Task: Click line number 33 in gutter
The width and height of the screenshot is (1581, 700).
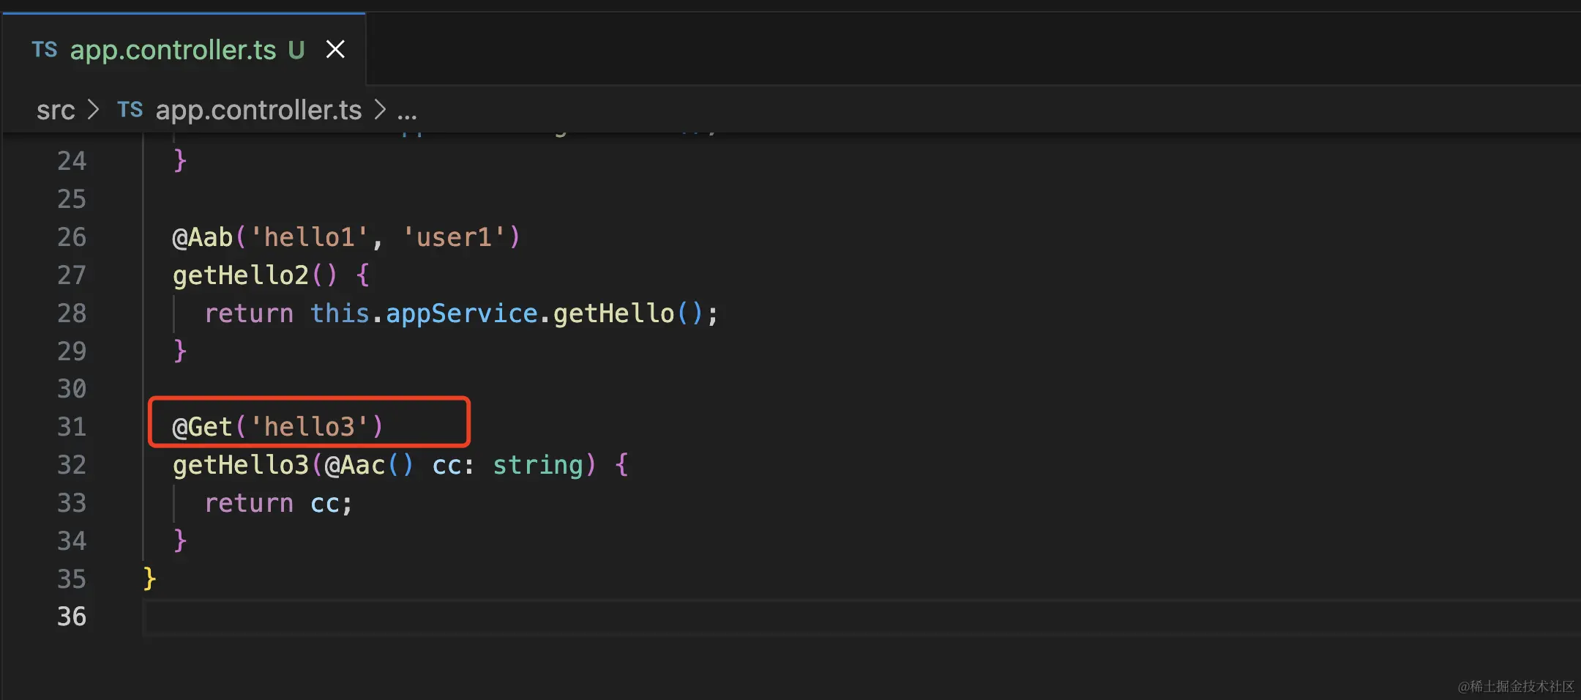Action: coord(72,503)
